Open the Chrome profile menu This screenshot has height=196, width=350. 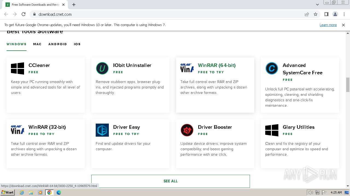335,14
